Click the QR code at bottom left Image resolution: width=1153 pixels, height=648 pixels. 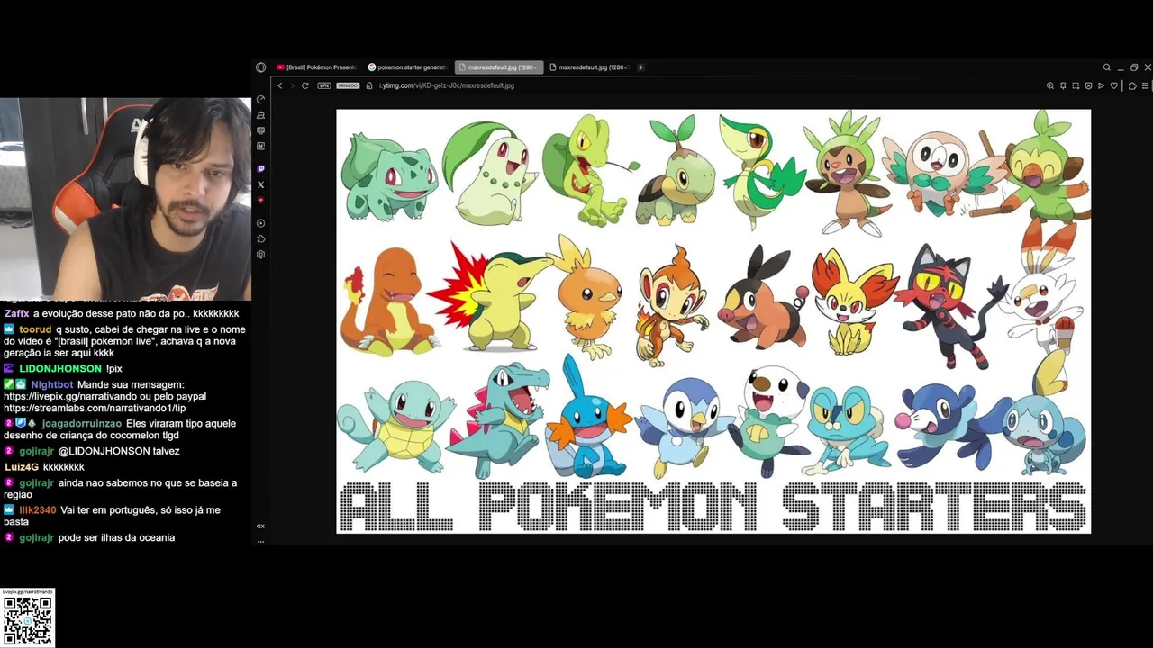[x=28, y=620]
